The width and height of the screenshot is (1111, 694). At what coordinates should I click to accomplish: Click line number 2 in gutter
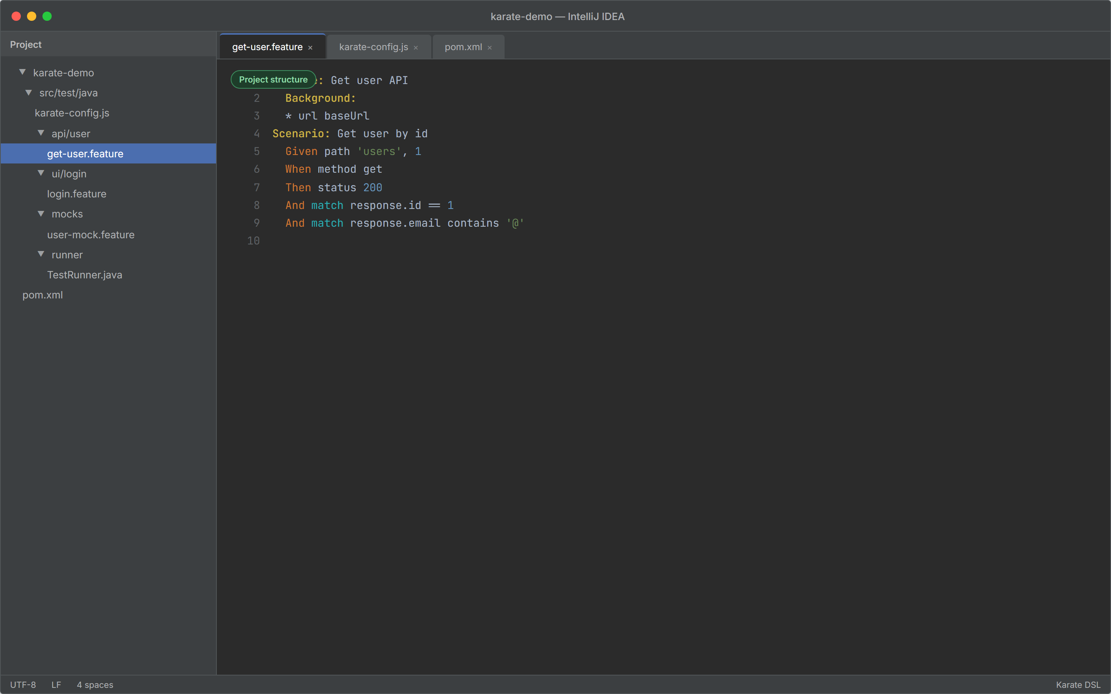tap(257, 98)
